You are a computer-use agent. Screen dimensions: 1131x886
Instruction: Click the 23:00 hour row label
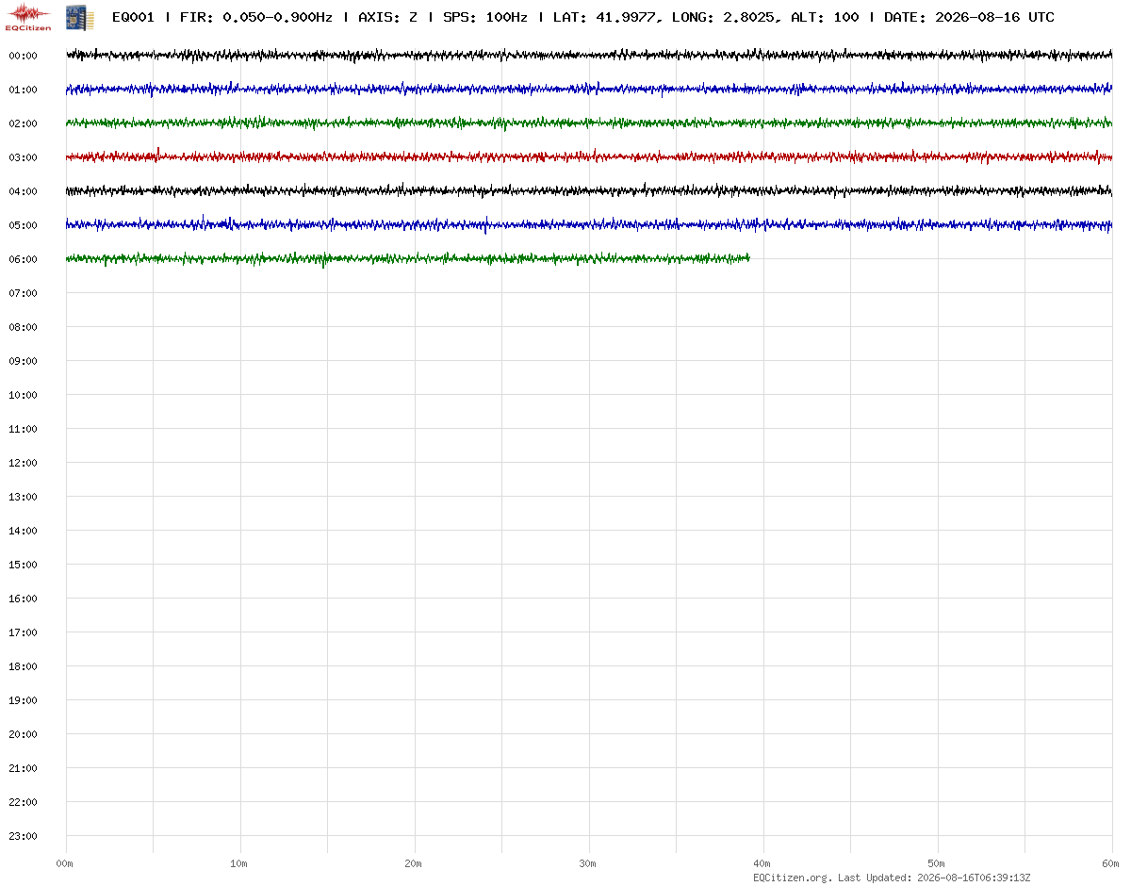(x=23, y=836)
